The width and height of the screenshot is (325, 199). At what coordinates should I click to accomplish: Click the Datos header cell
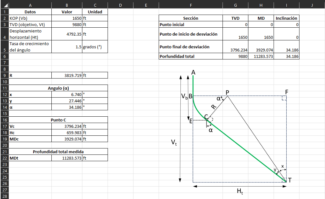[30, 12]
